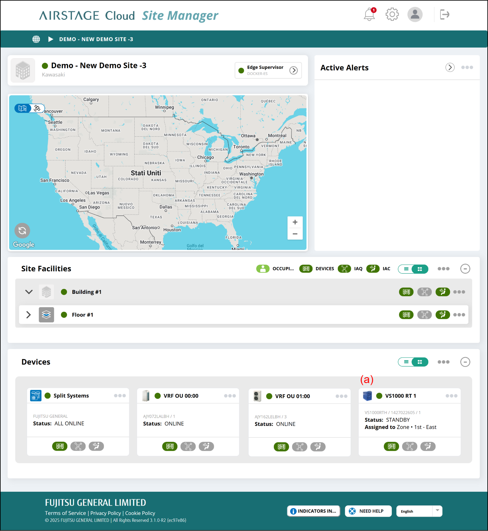Open the settings gear in header
This screenshot has height=531, width=488.
click(x=392, y=14)
